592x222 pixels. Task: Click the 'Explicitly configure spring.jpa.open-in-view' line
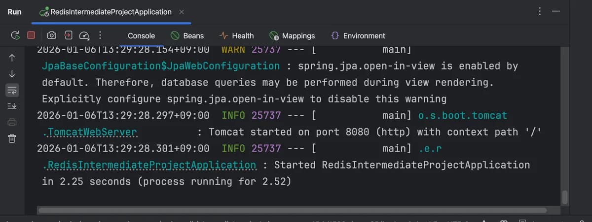click(244, 99)
